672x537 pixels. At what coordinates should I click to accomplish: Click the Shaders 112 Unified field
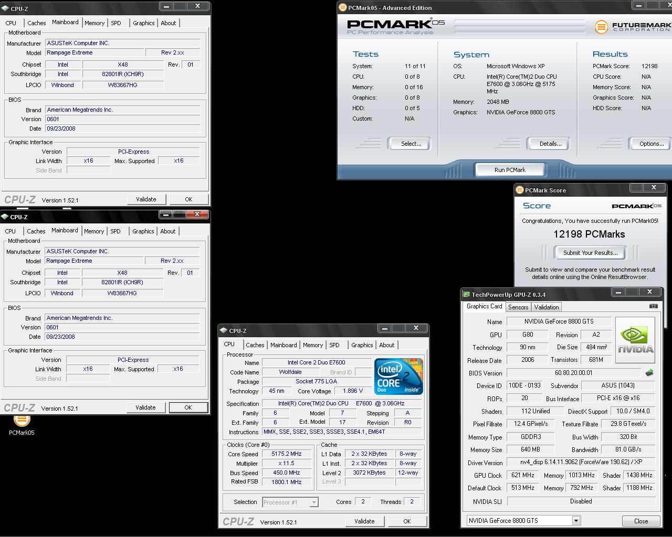tap(535, 411)
